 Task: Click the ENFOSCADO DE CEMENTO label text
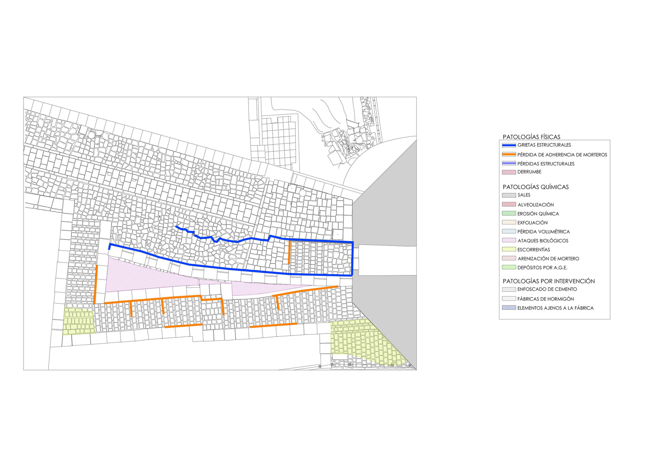click(x=547, y=289)
